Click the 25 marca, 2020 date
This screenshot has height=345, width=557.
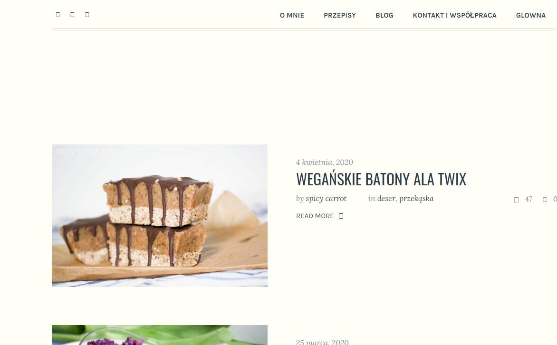(x=322, y=342)
